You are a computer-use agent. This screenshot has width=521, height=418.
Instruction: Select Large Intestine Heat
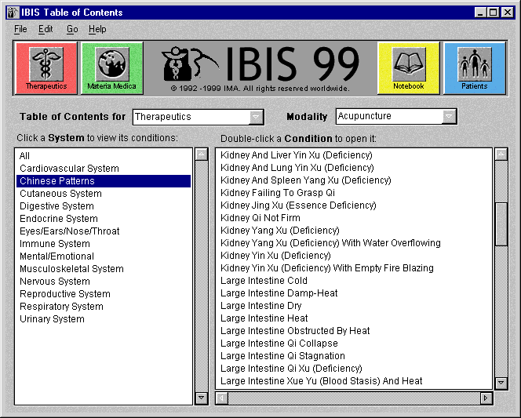[x=354, y=318]
